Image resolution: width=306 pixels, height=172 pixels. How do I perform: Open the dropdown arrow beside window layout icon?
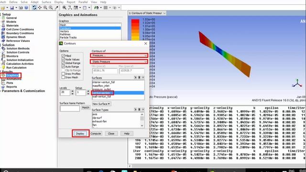click(80, 8)
